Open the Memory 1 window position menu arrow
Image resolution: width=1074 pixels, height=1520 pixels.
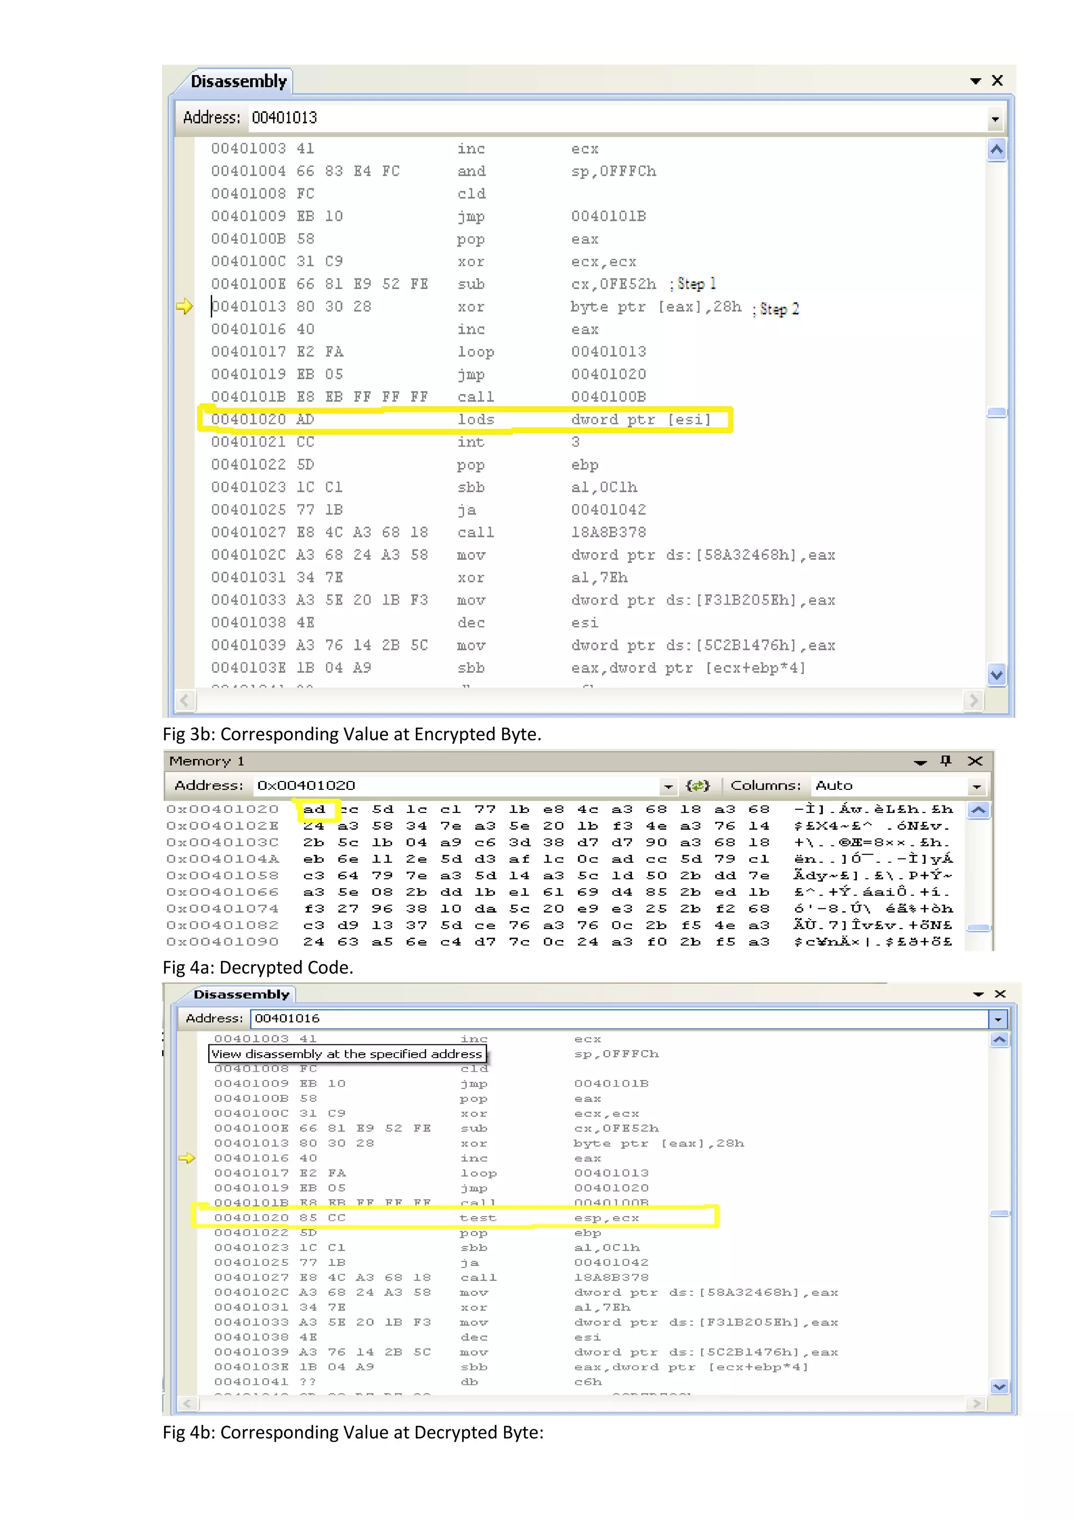[x=920, y=762]
